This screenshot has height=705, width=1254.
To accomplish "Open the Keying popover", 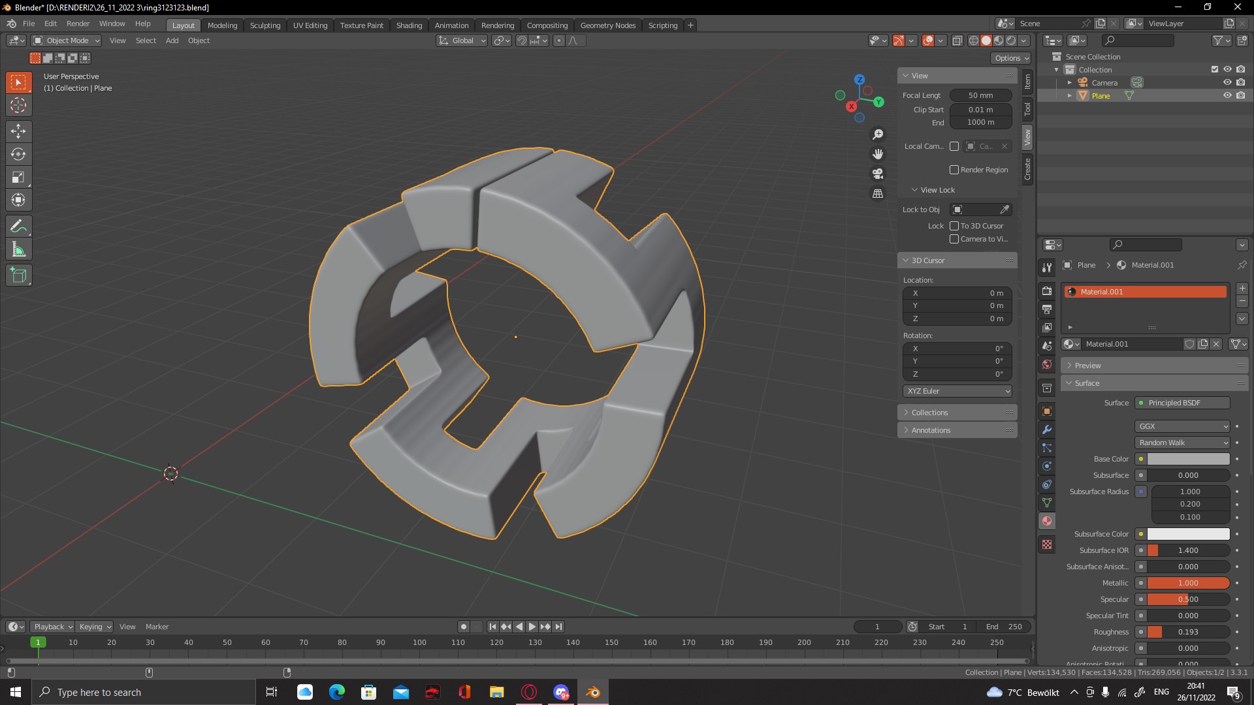I will [95, 627].
